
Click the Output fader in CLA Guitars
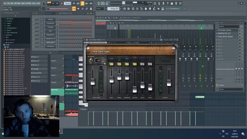click(x=169, y=83)
